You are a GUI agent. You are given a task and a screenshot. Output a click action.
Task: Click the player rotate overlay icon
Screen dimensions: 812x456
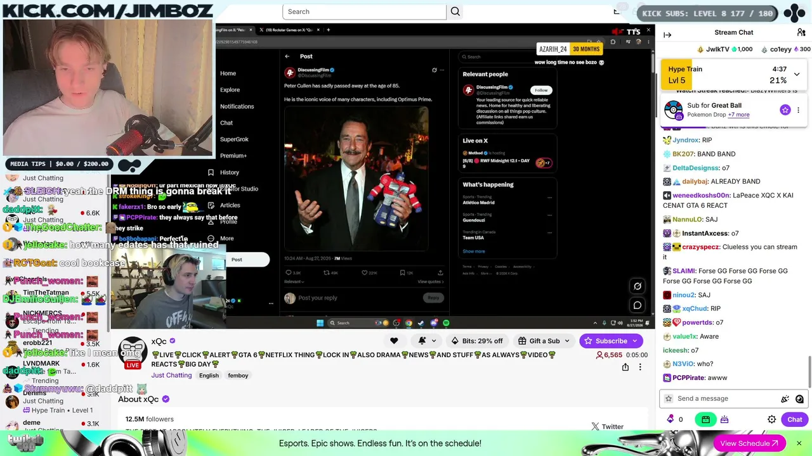[x=638, y=286]
